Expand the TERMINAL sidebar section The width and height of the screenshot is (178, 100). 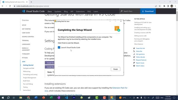coord(25,41)
